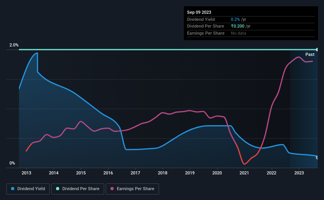The width and height of the screenshot is (324, 200).
Task: Click the 2.0% y-axis label
Action: pos(14,45)
